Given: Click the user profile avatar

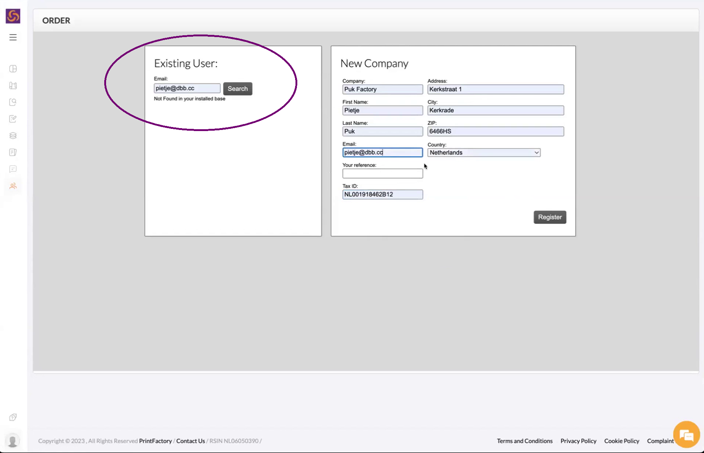Looking at the screenshot, I should [13, 441].
